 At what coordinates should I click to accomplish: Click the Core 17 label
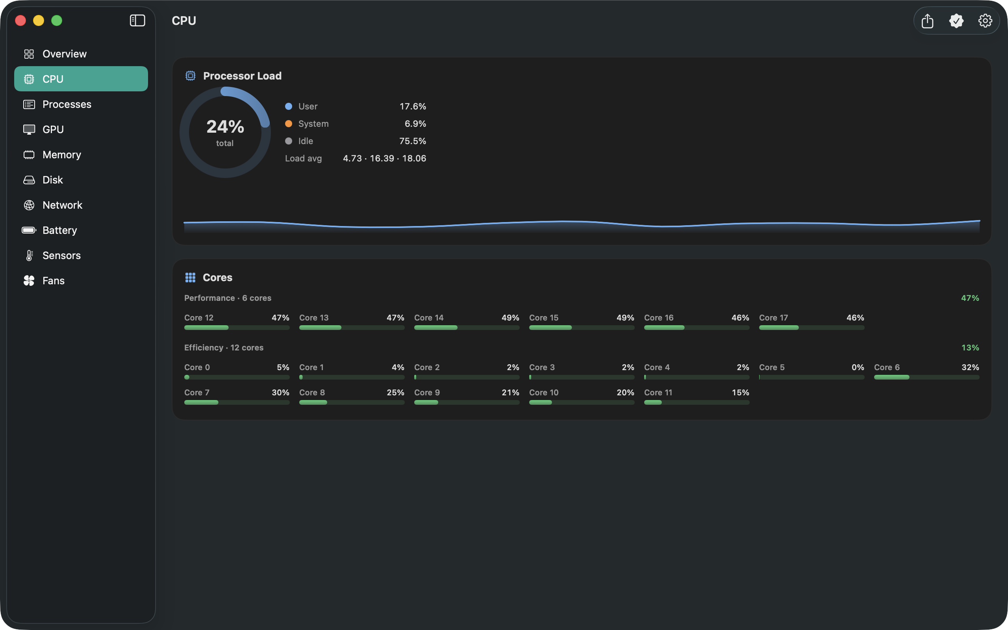[x=773, y=317]
